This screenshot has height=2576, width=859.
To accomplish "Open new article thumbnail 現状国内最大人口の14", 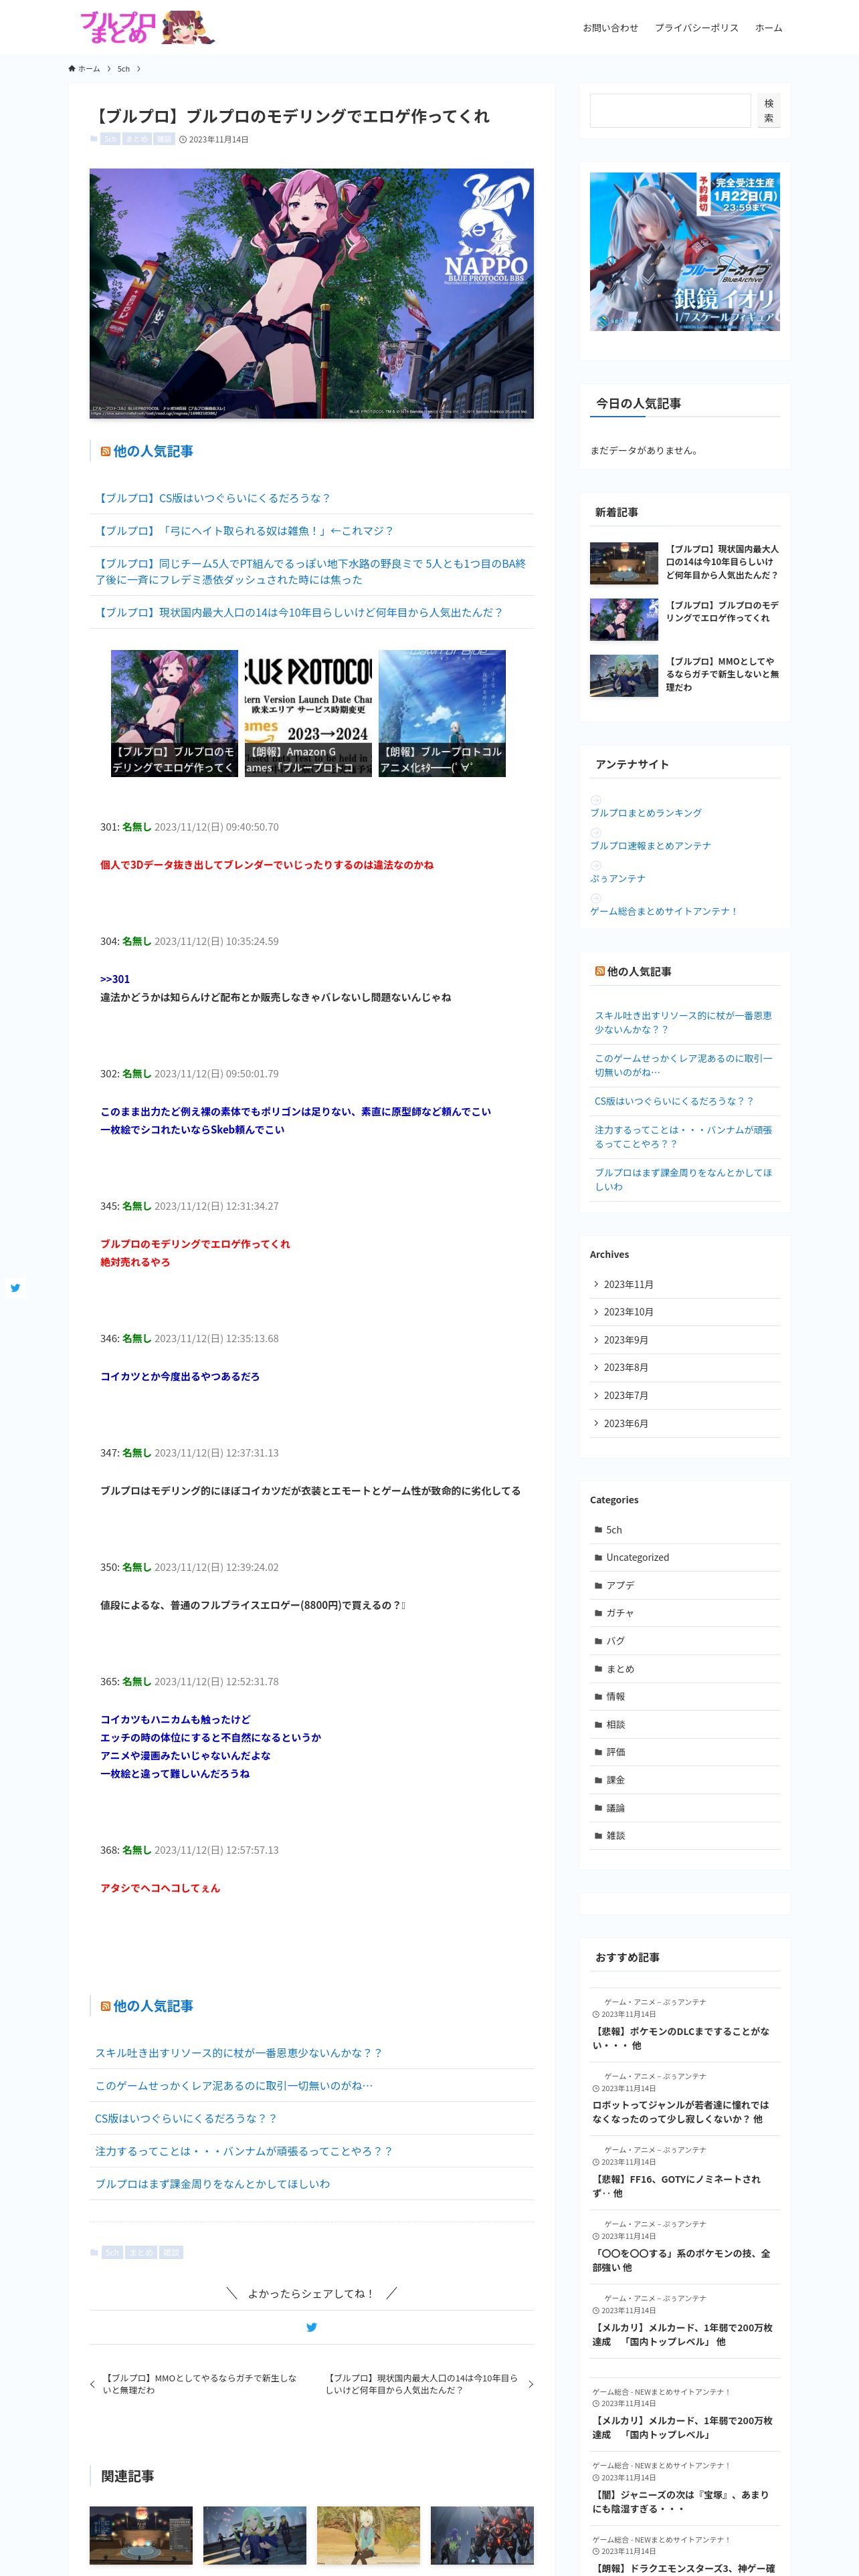I will pyautogui.click(x=624, y=563).
